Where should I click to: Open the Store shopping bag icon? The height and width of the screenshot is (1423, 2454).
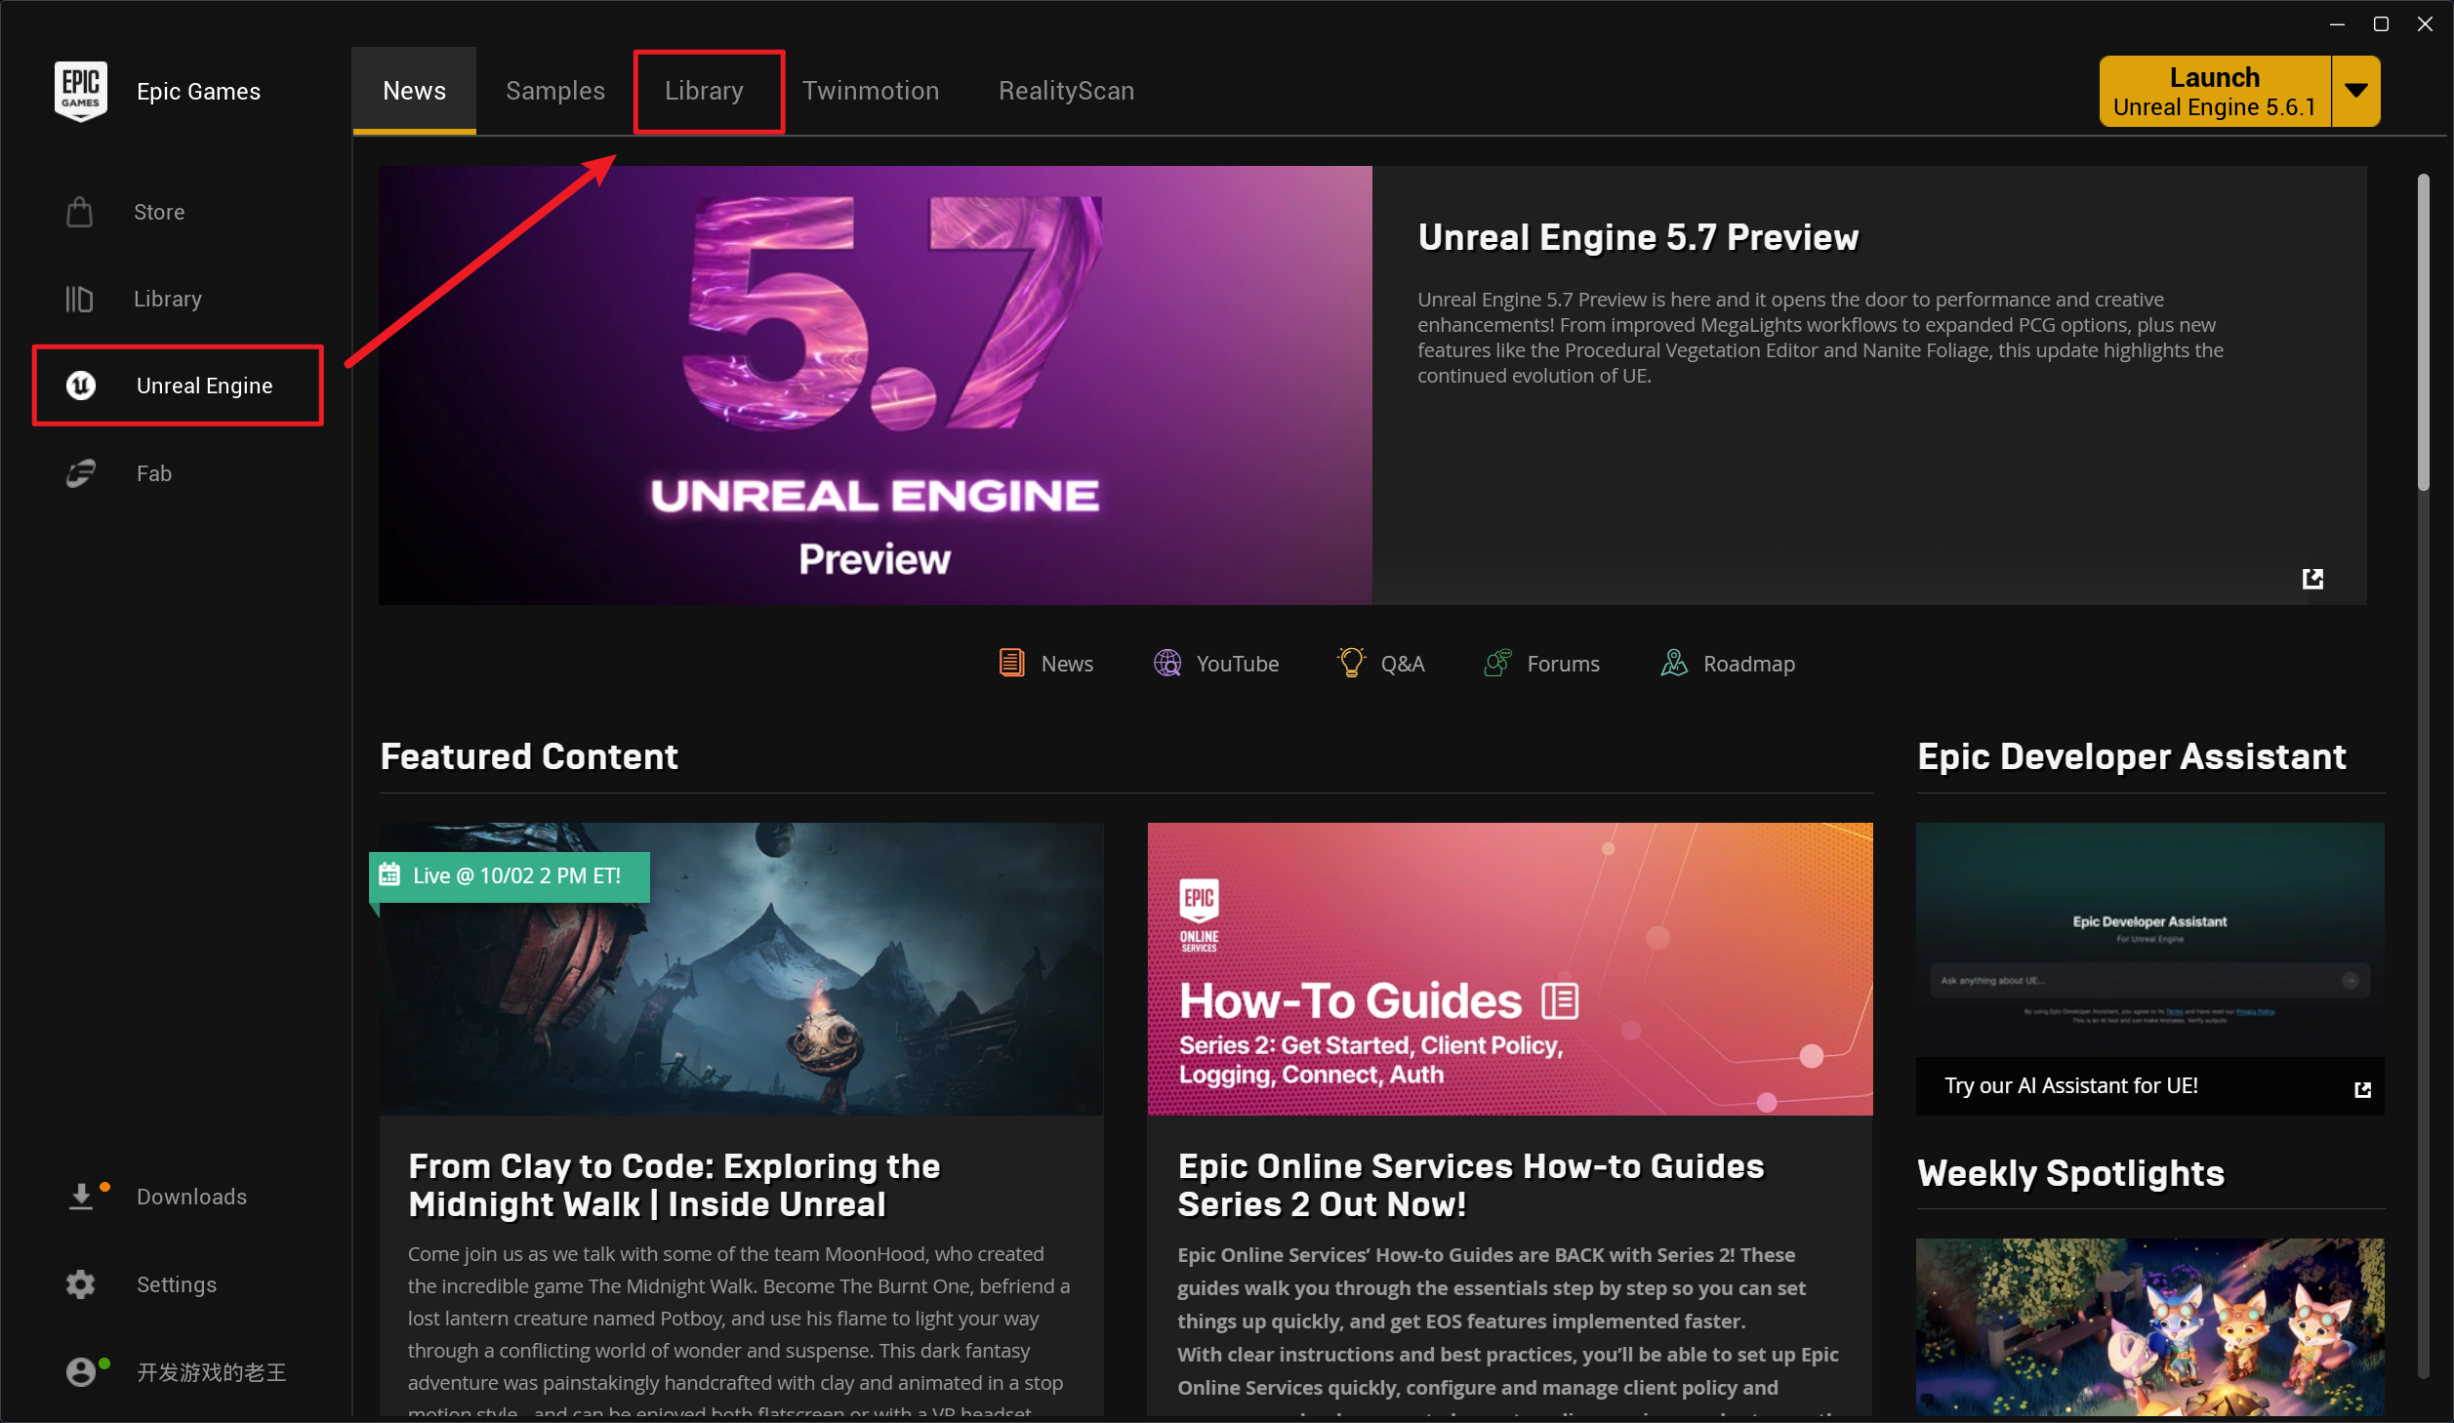[80, 212]
